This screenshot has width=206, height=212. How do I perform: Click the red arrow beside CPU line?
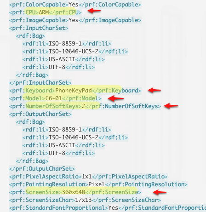coord(94,11)
